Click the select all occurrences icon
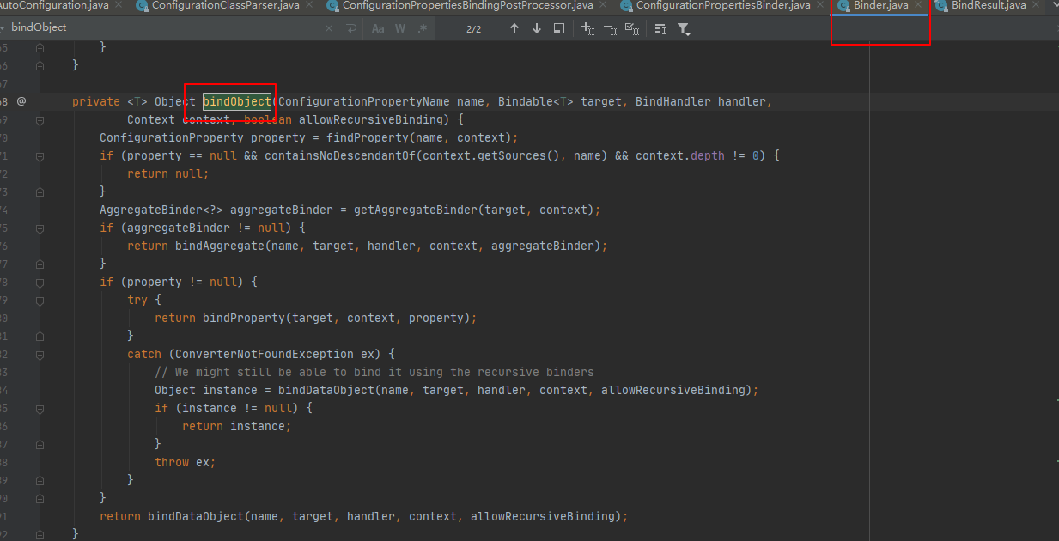Screen dimensions: 1059x541 pos(632,28)
